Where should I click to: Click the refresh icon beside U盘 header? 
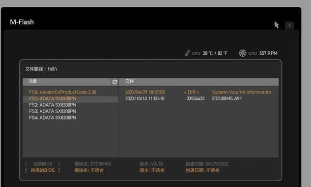114,82
